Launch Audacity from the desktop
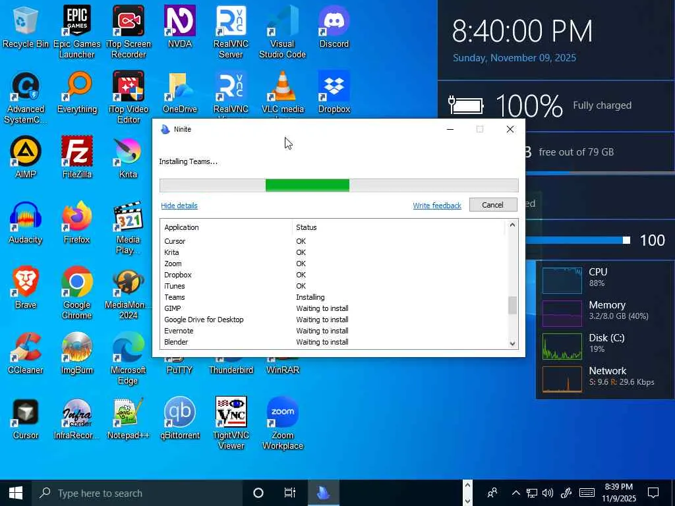This screenshot has width=675, height=506. click(26, 223)
